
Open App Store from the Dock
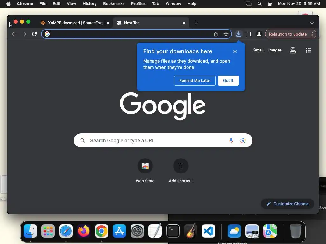119,231
